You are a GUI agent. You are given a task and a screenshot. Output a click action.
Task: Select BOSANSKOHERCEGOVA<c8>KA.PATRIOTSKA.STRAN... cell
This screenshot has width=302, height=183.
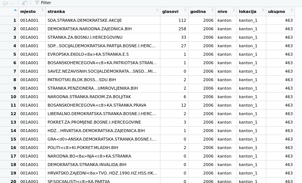[x=103, y=63]
